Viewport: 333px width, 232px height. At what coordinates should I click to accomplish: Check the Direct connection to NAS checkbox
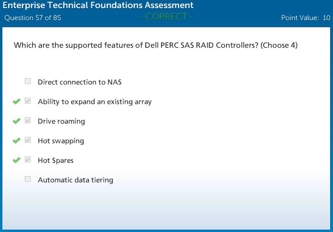(28, 82)
